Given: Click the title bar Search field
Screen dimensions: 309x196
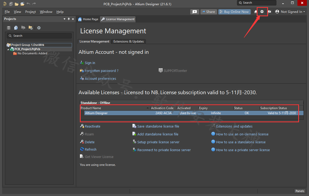Looking at the screenshot, I should [x=256, y=3].
